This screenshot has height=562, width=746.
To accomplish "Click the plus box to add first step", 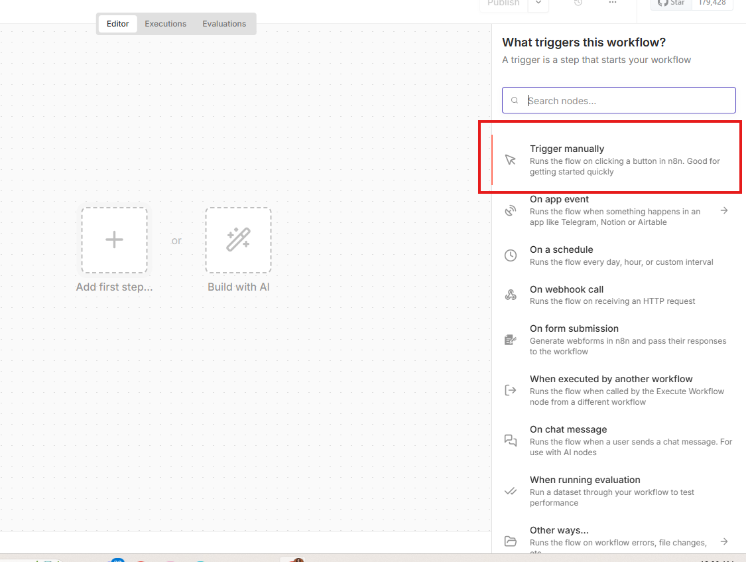I will point(114,240).
